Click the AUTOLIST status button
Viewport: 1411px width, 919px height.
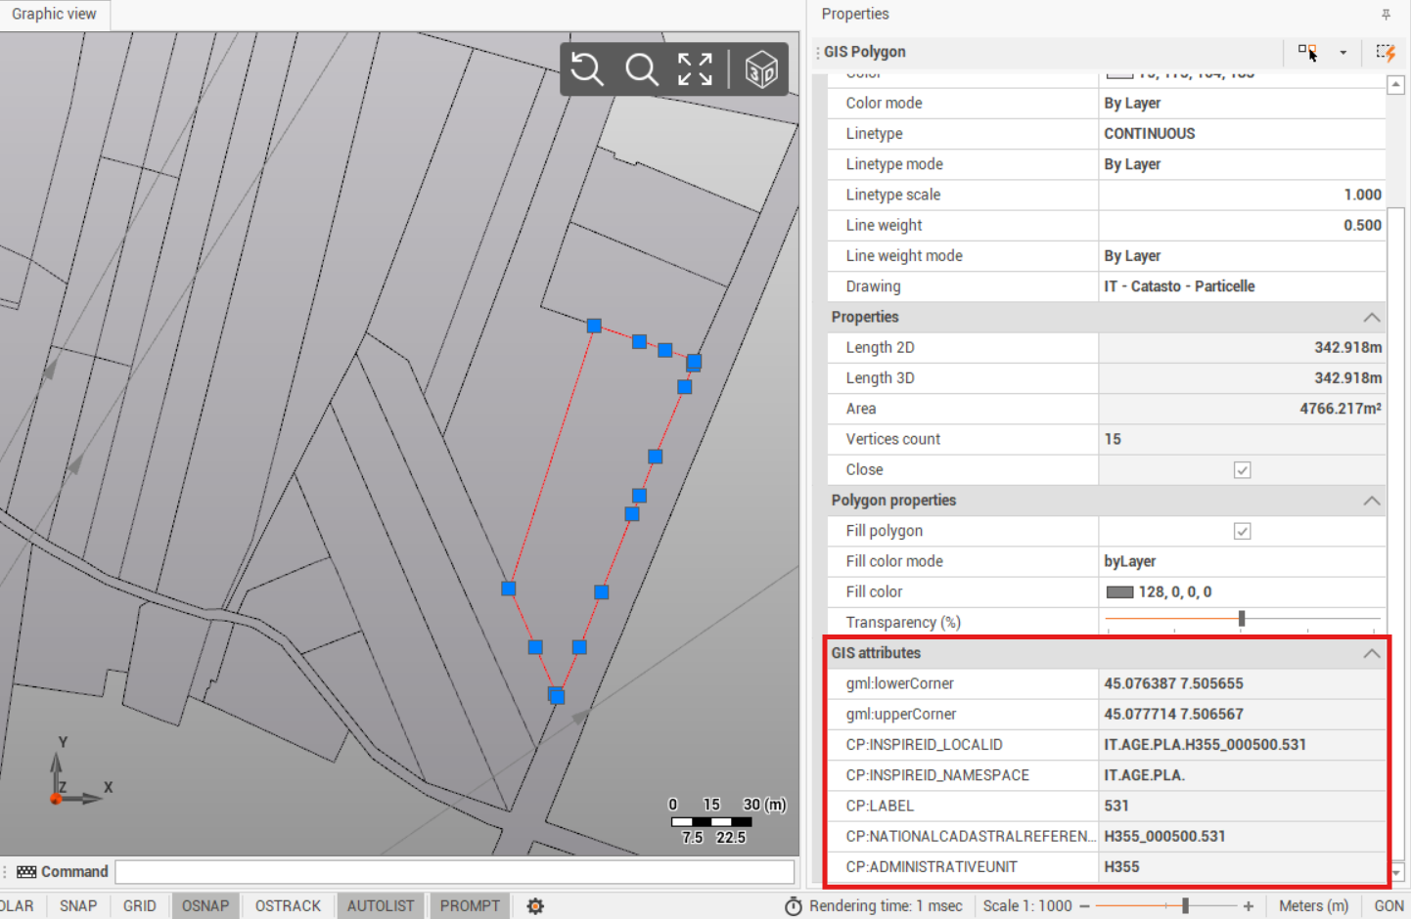tap(380, 906)
